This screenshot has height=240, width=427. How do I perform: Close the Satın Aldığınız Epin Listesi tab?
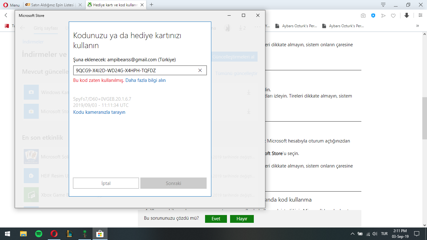point(80,5)
